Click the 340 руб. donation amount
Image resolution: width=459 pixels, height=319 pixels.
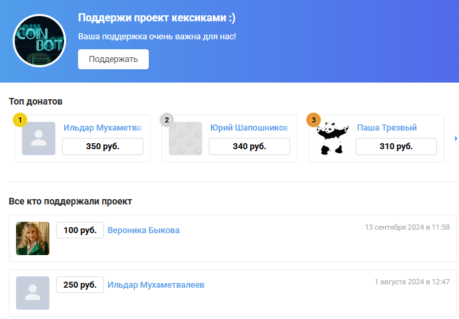coord(250,147)
